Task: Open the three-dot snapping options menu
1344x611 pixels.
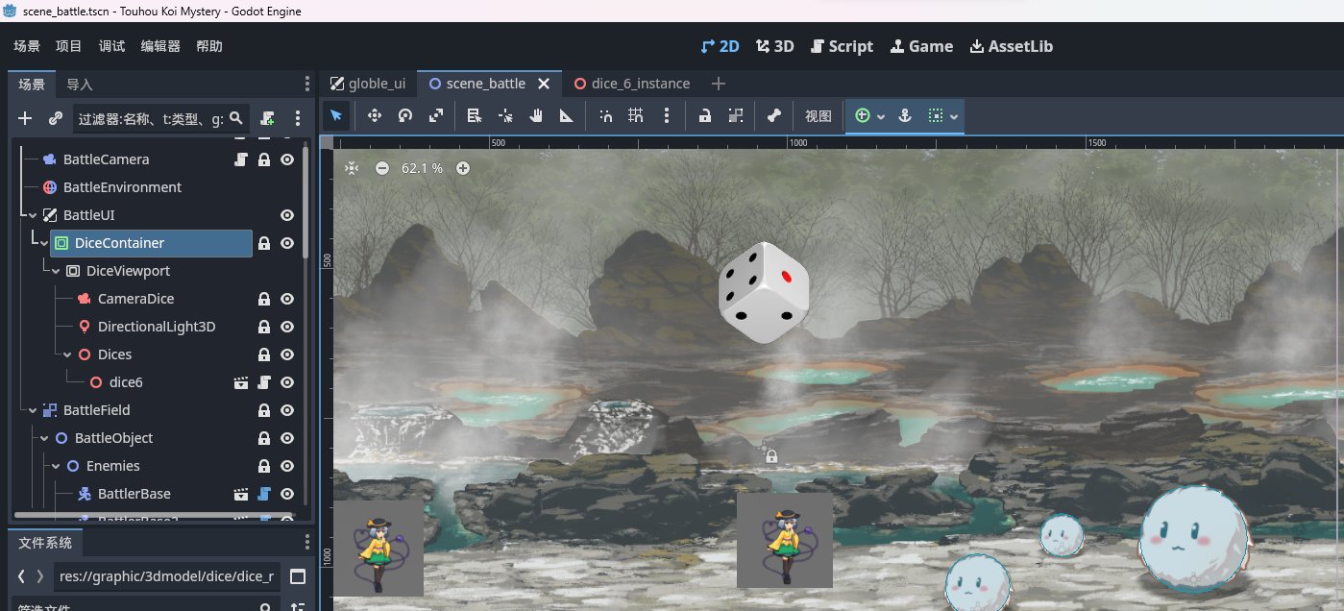Action: pyautogui.click(x=667, y=116)
